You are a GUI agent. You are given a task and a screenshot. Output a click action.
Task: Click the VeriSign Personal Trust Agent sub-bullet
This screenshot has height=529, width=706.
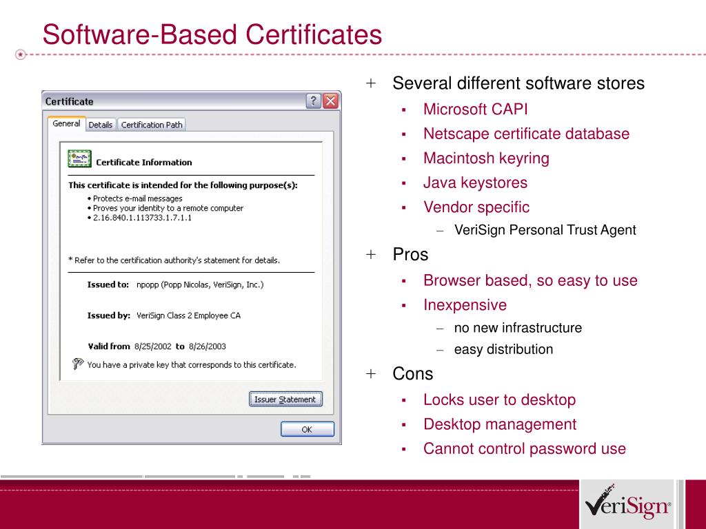click(x=545, y=230)
